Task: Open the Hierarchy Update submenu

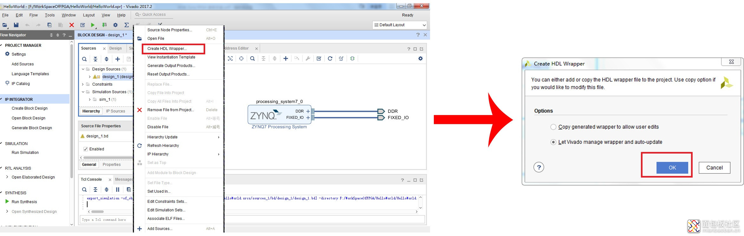Action: click(184, 137)
